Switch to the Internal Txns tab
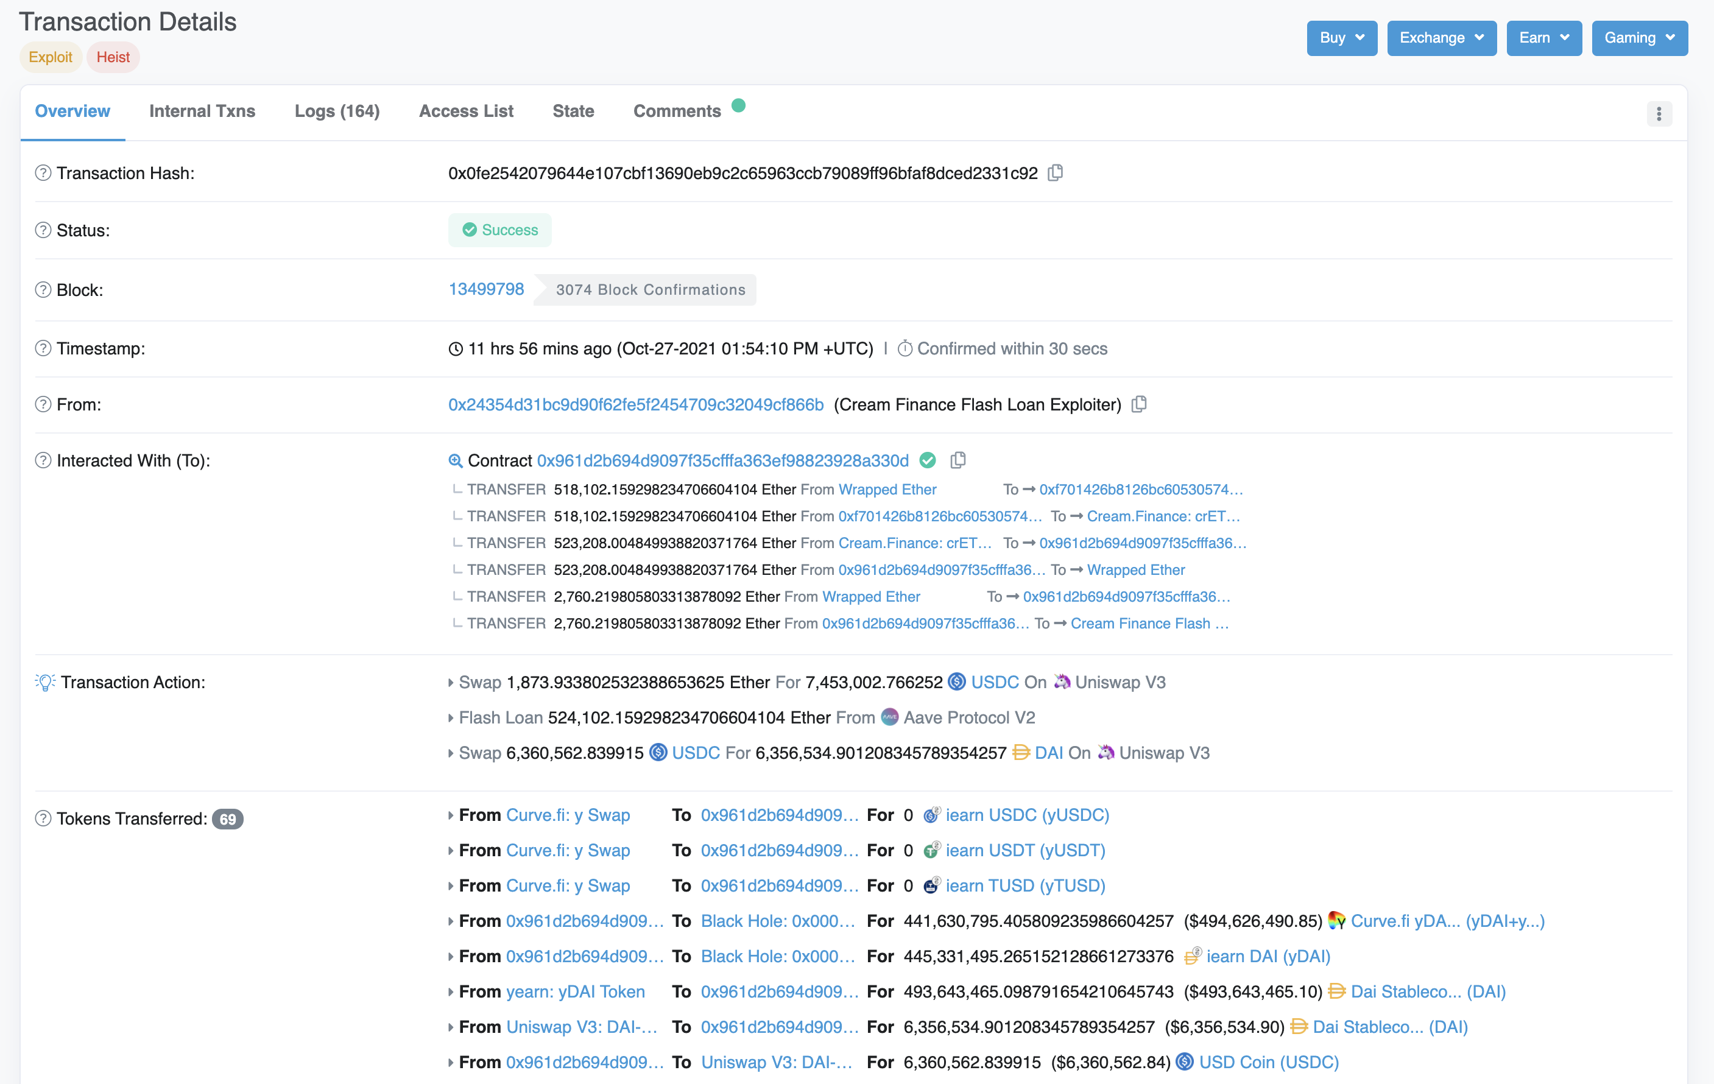 point(202,111)
